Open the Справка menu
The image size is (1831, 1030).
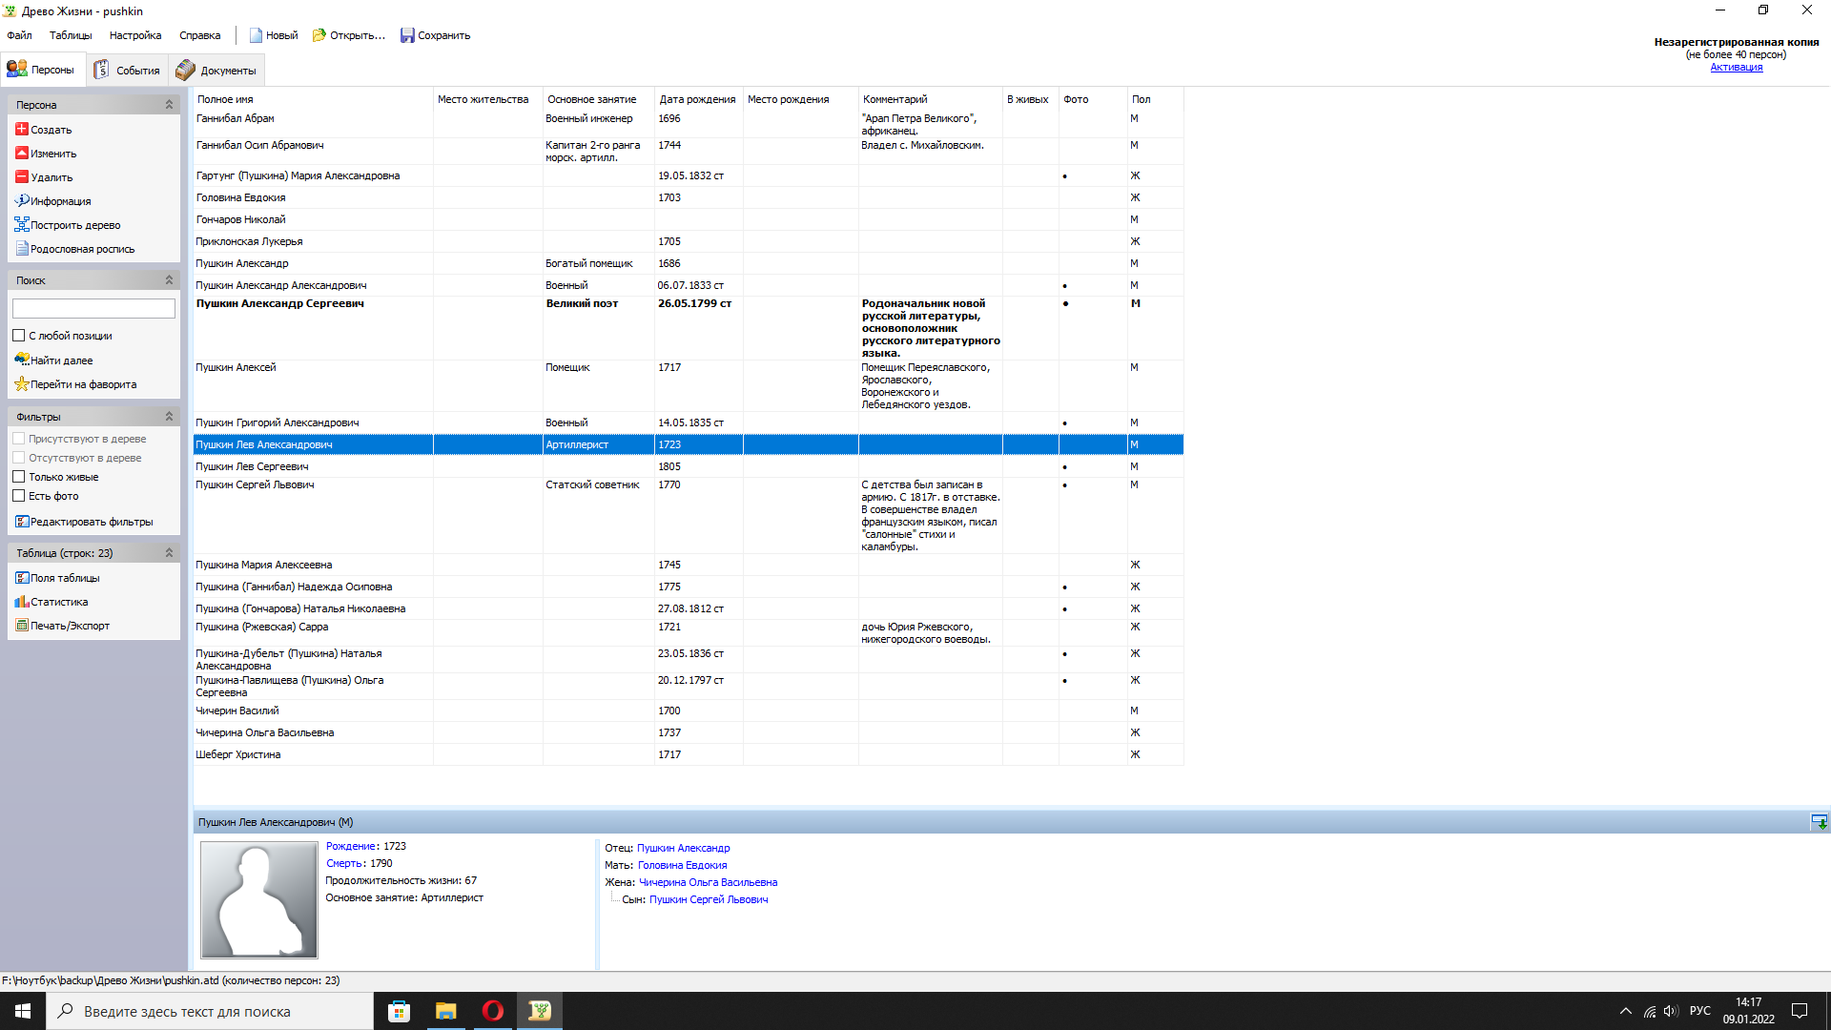pos(200,35)
